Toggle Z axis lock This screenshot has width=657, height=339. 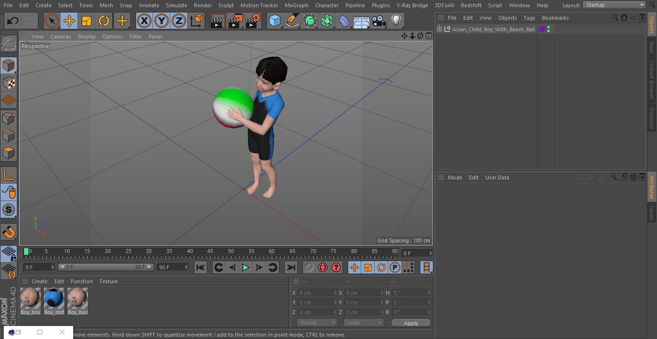[179, 21]
